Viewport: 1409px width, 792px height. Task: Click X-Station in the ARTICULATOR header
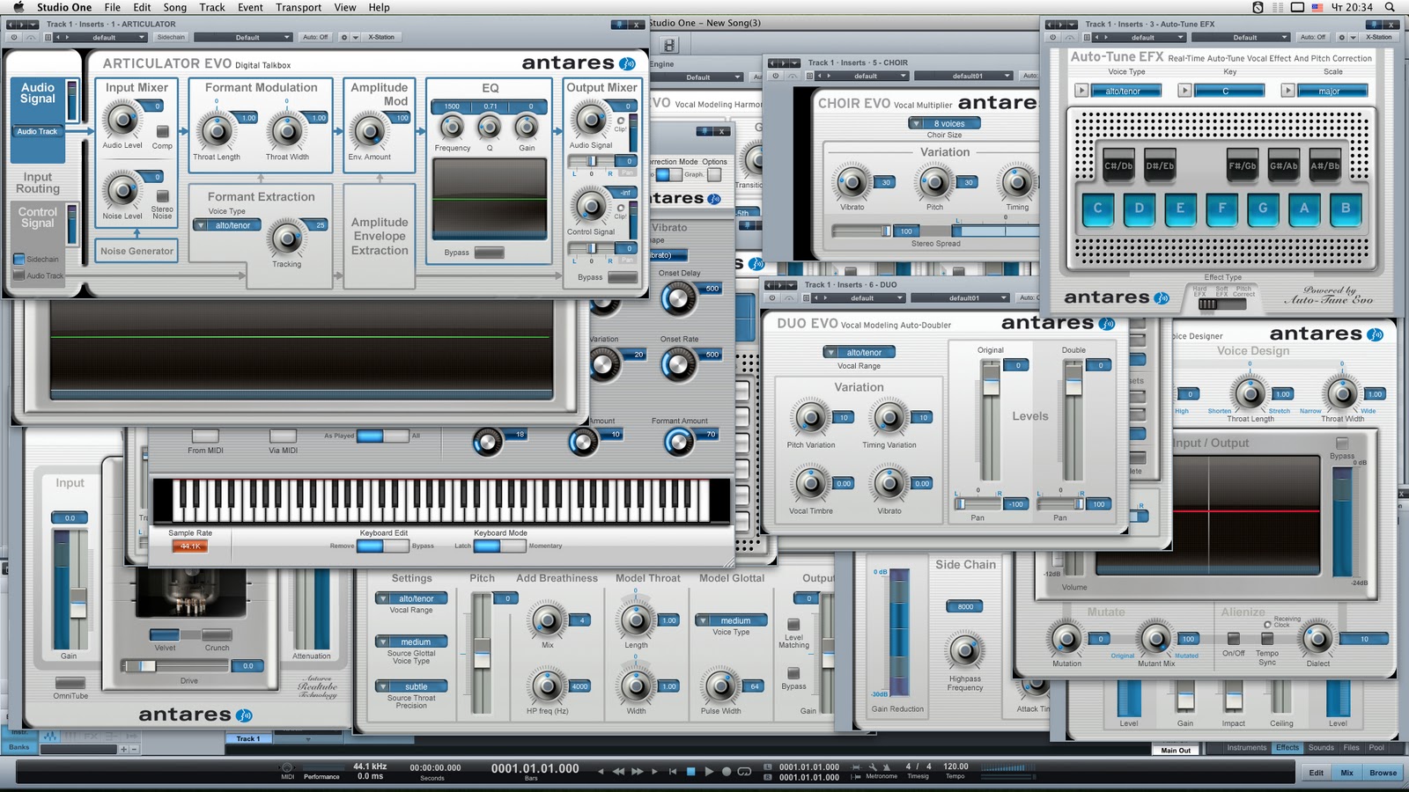point(381,37)
